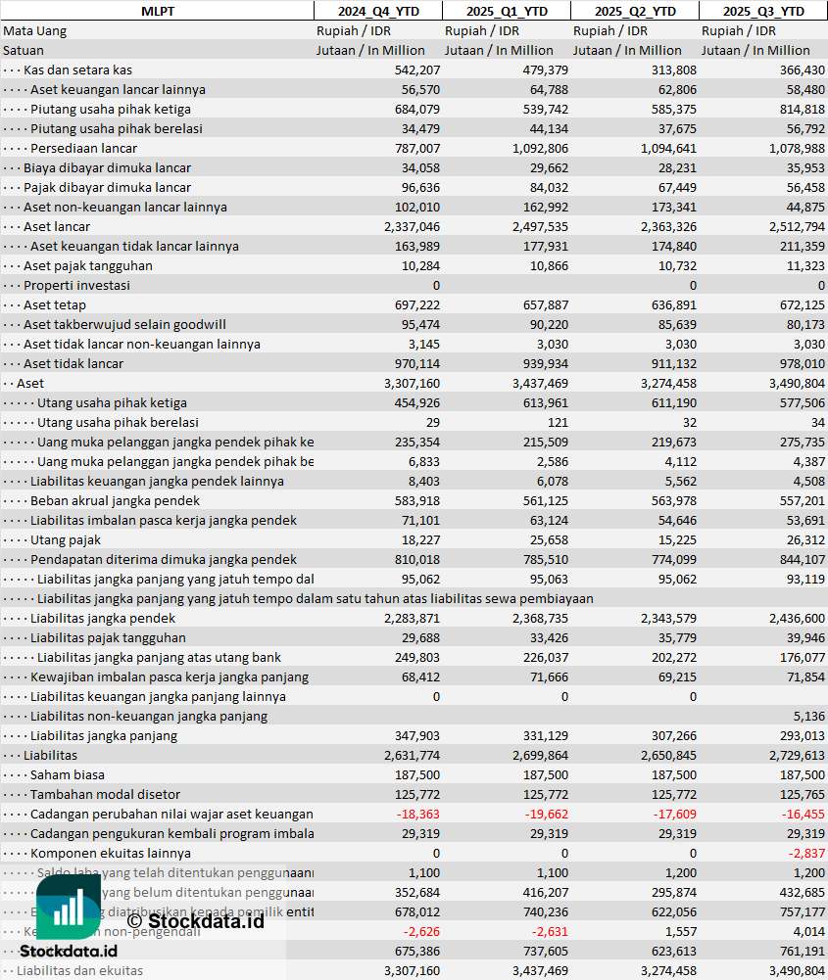Viewport: 828px width, 980px height.
Task: Click the Mata Uang row label
Action: pyautogui.click(x=35, y=30)
